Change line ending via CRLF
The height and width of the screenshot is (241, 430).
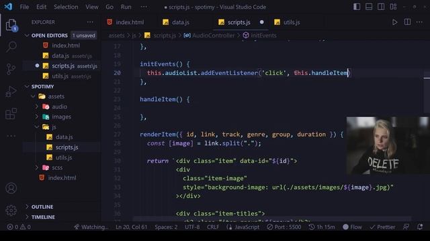(213, 227)
